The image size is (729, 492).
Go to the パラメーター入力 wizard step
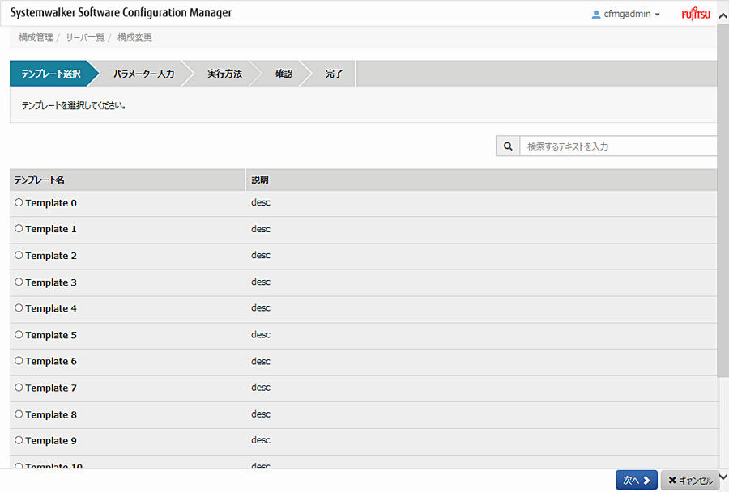143,74
